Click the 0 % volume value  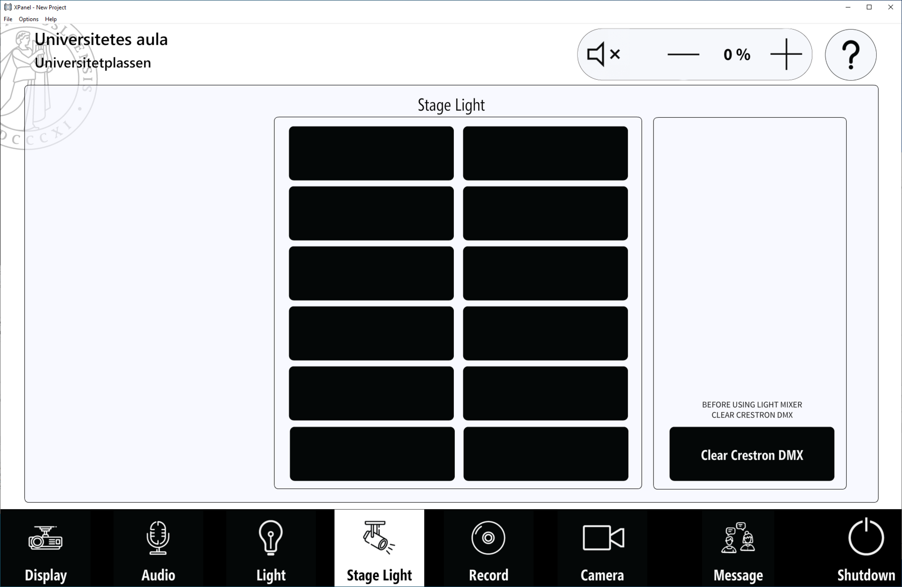click(x=737, y=54)
